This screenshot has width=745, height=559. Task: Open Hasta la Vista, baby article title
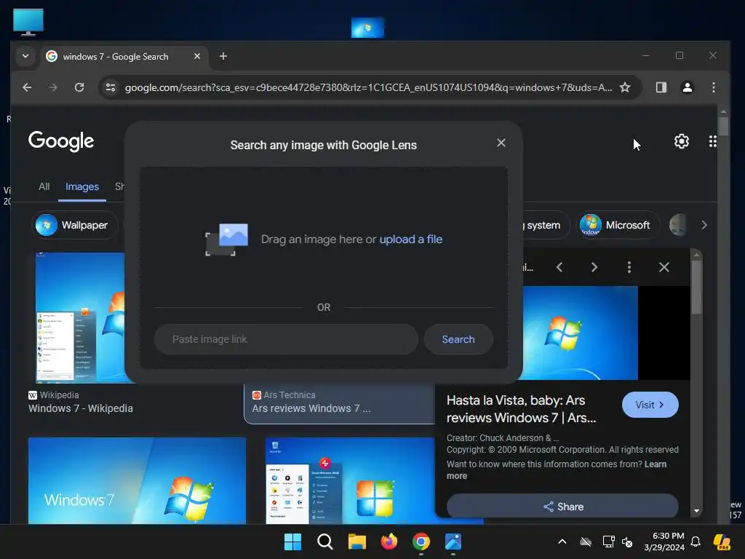pyautogui.click(x=521, y=409)
